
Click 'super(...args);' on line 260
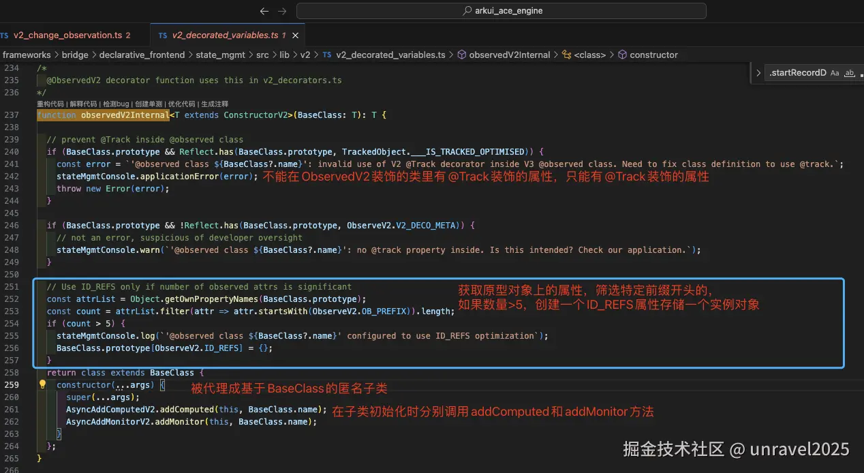(x=102, y=397)
